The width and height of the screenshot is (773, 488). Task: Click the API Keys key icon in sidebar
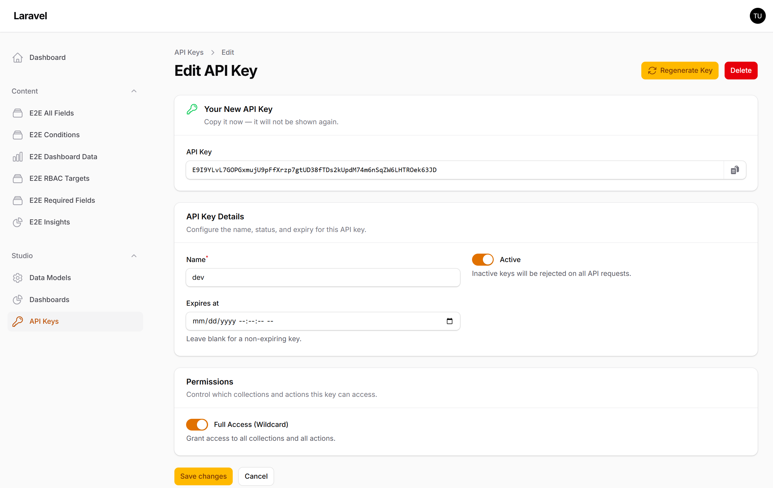18,321
